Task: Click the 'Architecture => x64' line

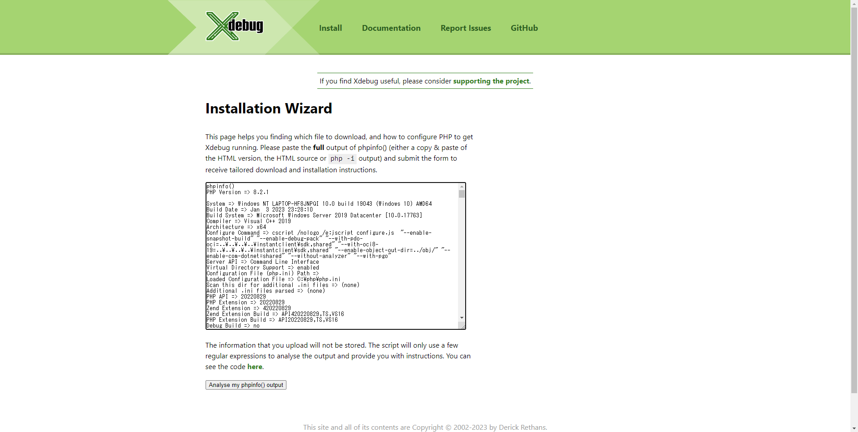Action: click(236, 227)
